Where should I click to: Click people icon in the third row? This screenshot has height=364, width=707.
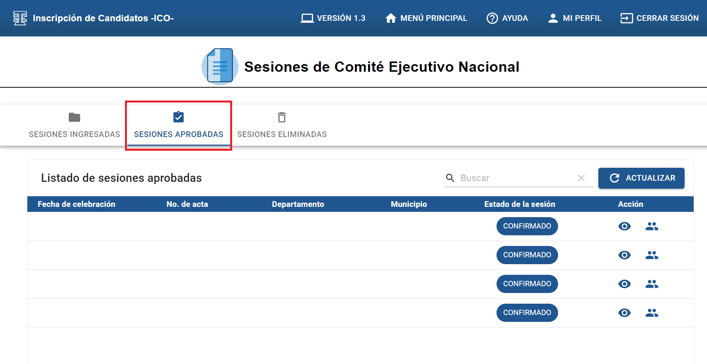point(652,284)
